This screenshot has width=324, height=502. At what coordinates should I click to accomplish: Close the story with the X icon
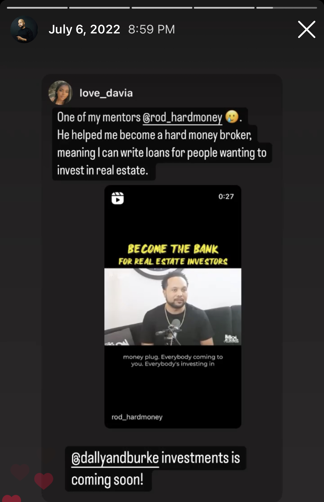click(x=306, y=29)
